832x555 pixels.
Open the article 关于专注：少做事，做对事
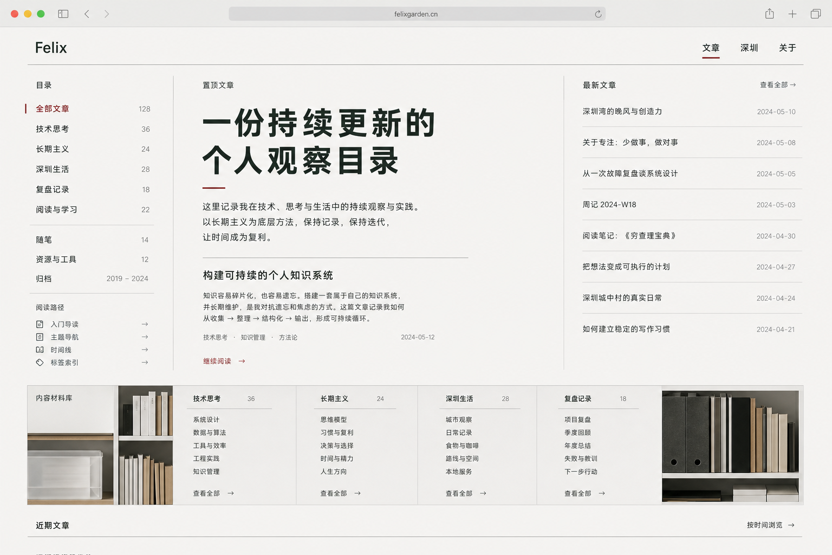coord(630,142)
